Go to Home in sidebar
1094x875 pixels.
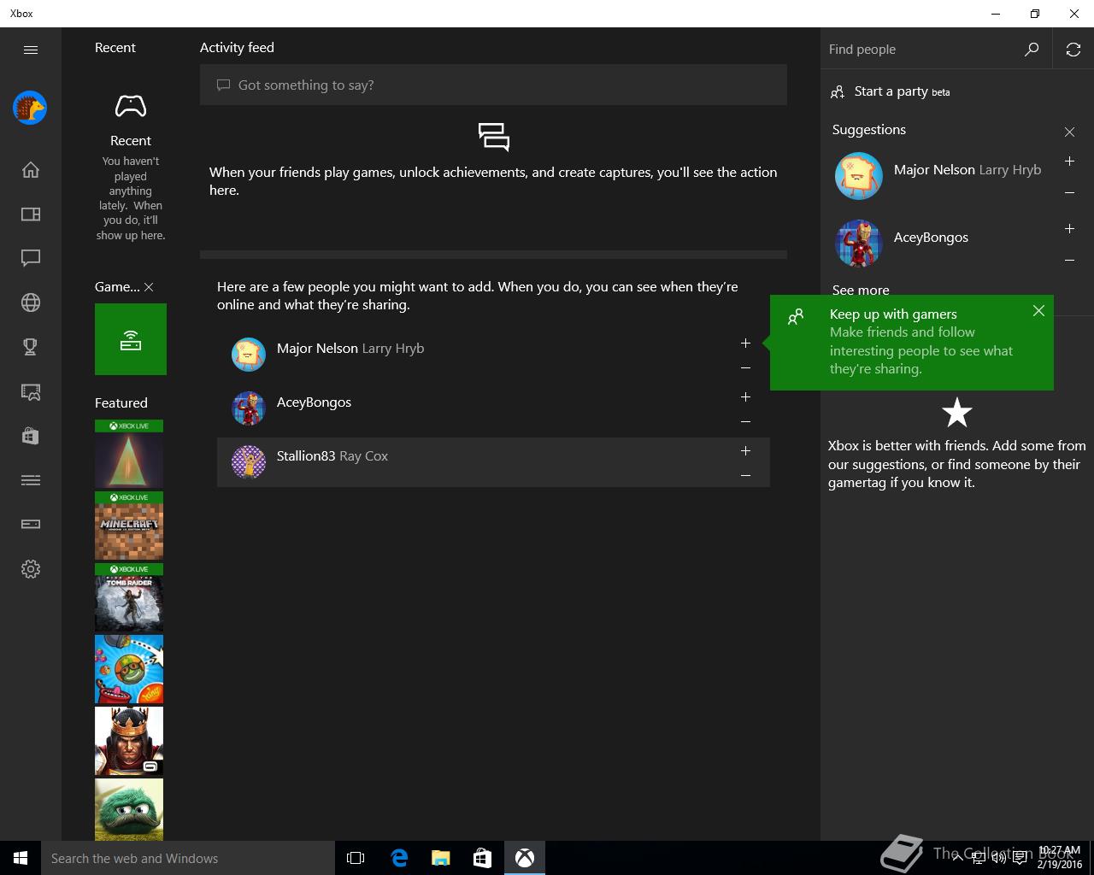click(x=31, y=169)
